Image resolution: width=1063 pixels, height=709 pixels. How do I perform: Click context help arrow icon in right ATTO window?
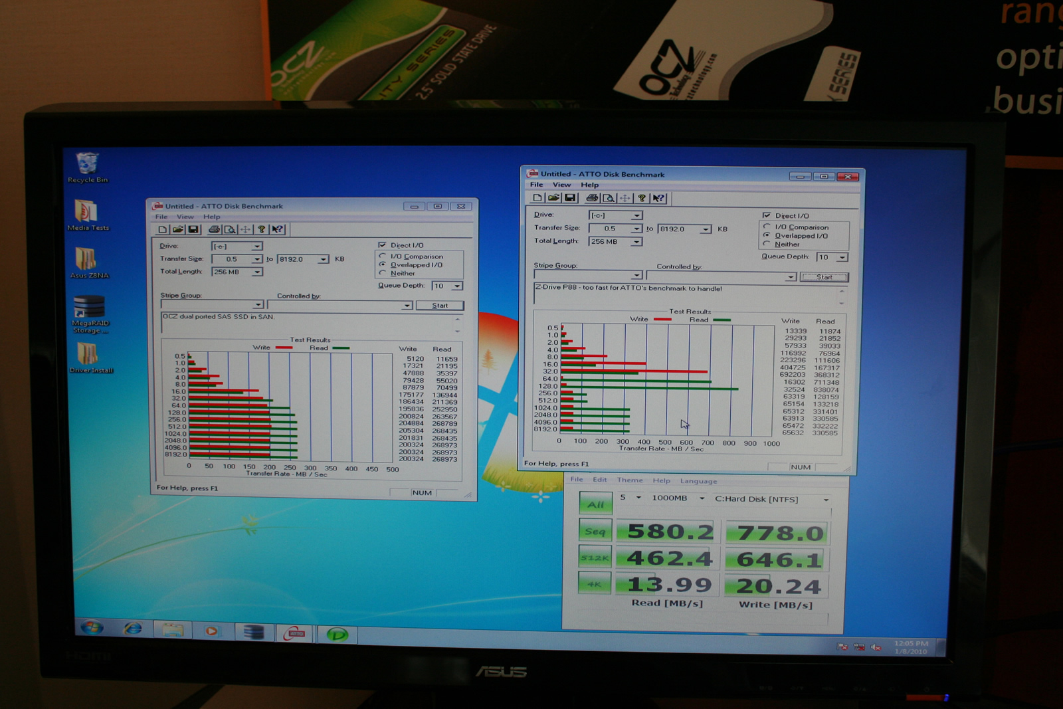pyautogui.click(x=658, y=198)
